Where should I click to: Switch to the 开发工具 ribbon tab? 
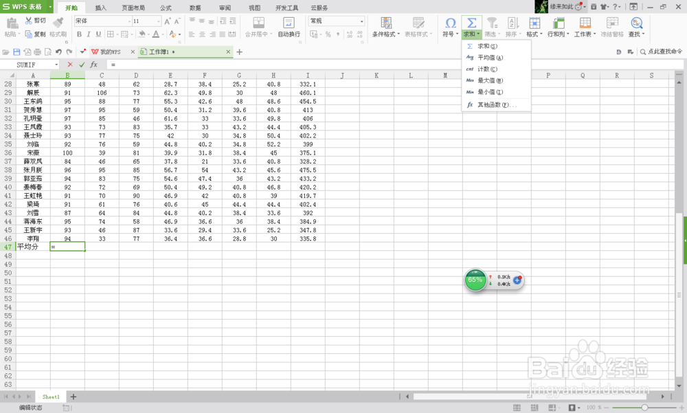tap(287, 8)
